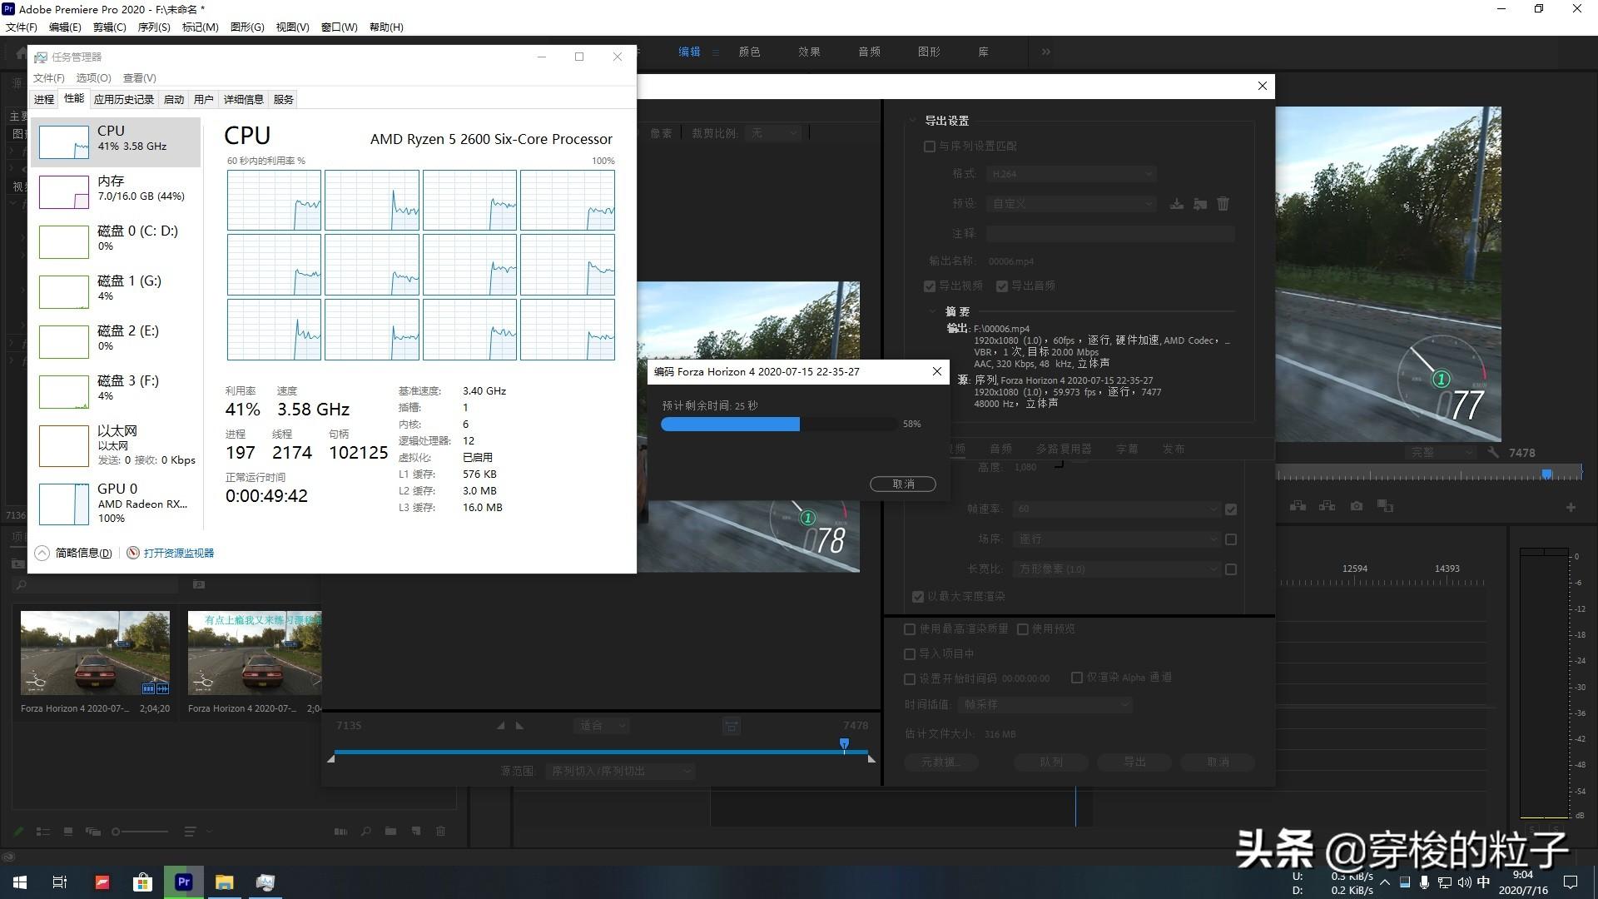Open 磁盘 1 (G:) performance view
The height and width of the screenshot is (899, 1598).
pos(117,291)
